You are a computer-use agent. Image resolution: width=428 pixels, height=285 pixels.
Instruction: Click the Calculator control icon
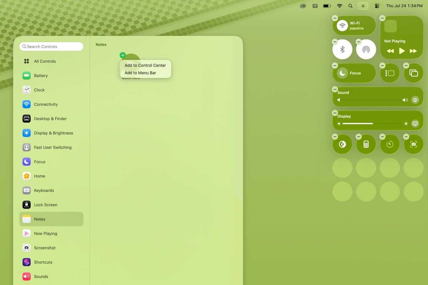tap(366, 144)
